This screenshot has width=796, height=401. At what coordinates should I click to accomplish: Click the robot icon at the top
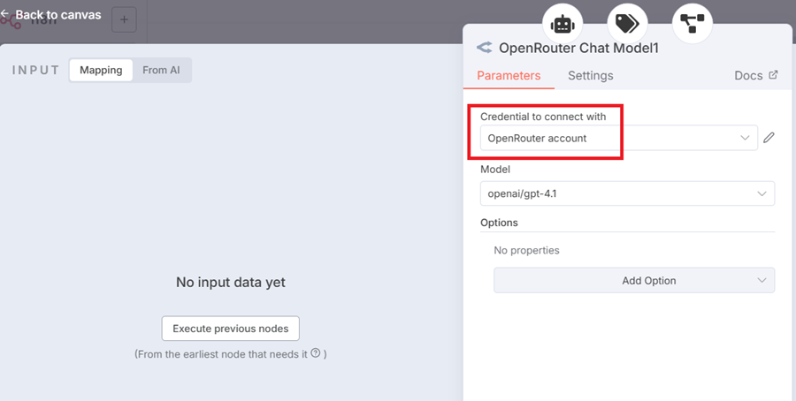(x=562, y=23)
